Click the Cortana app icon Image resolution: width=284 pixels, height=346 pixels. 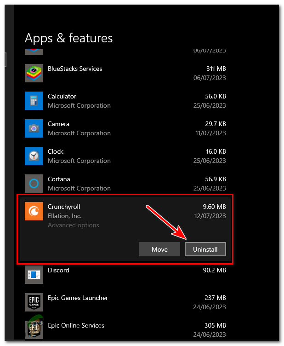pos(34,184)
